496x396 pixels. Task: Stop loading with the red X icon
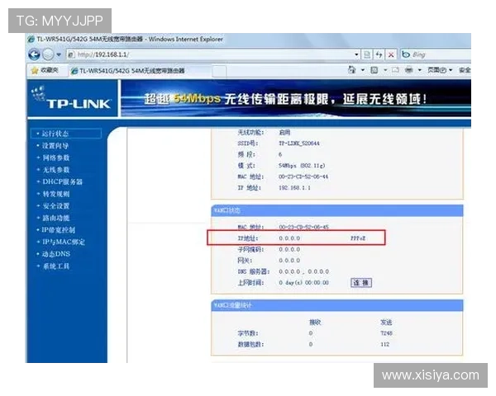[391, 54]
